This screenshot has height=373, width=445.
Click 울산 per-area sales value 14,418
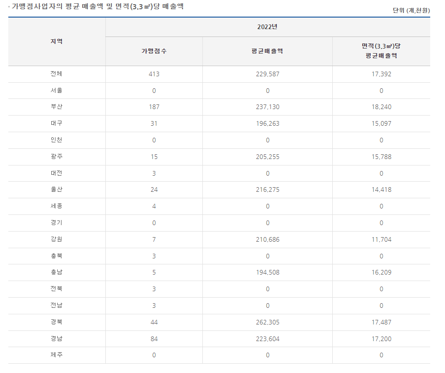[x=381, y=190]
